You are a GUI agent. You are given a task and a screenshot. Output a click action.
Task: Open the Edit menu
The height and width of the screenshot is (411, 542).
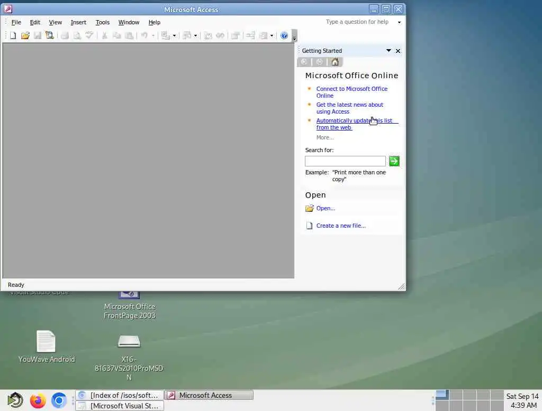35,22
